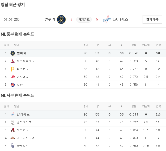Select the 밀워키 team name in match header
This screenshot has width=166, height=151.
(x=50, y=19)
